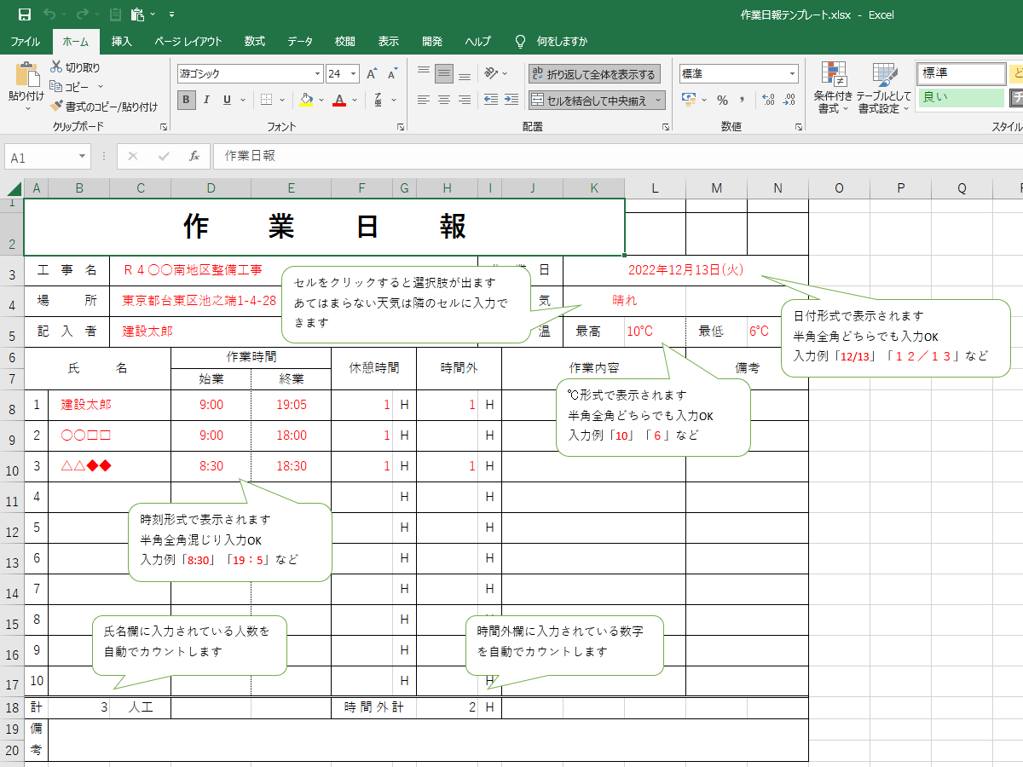Increase font size with the larger A icon

click(x=372, y=74)
